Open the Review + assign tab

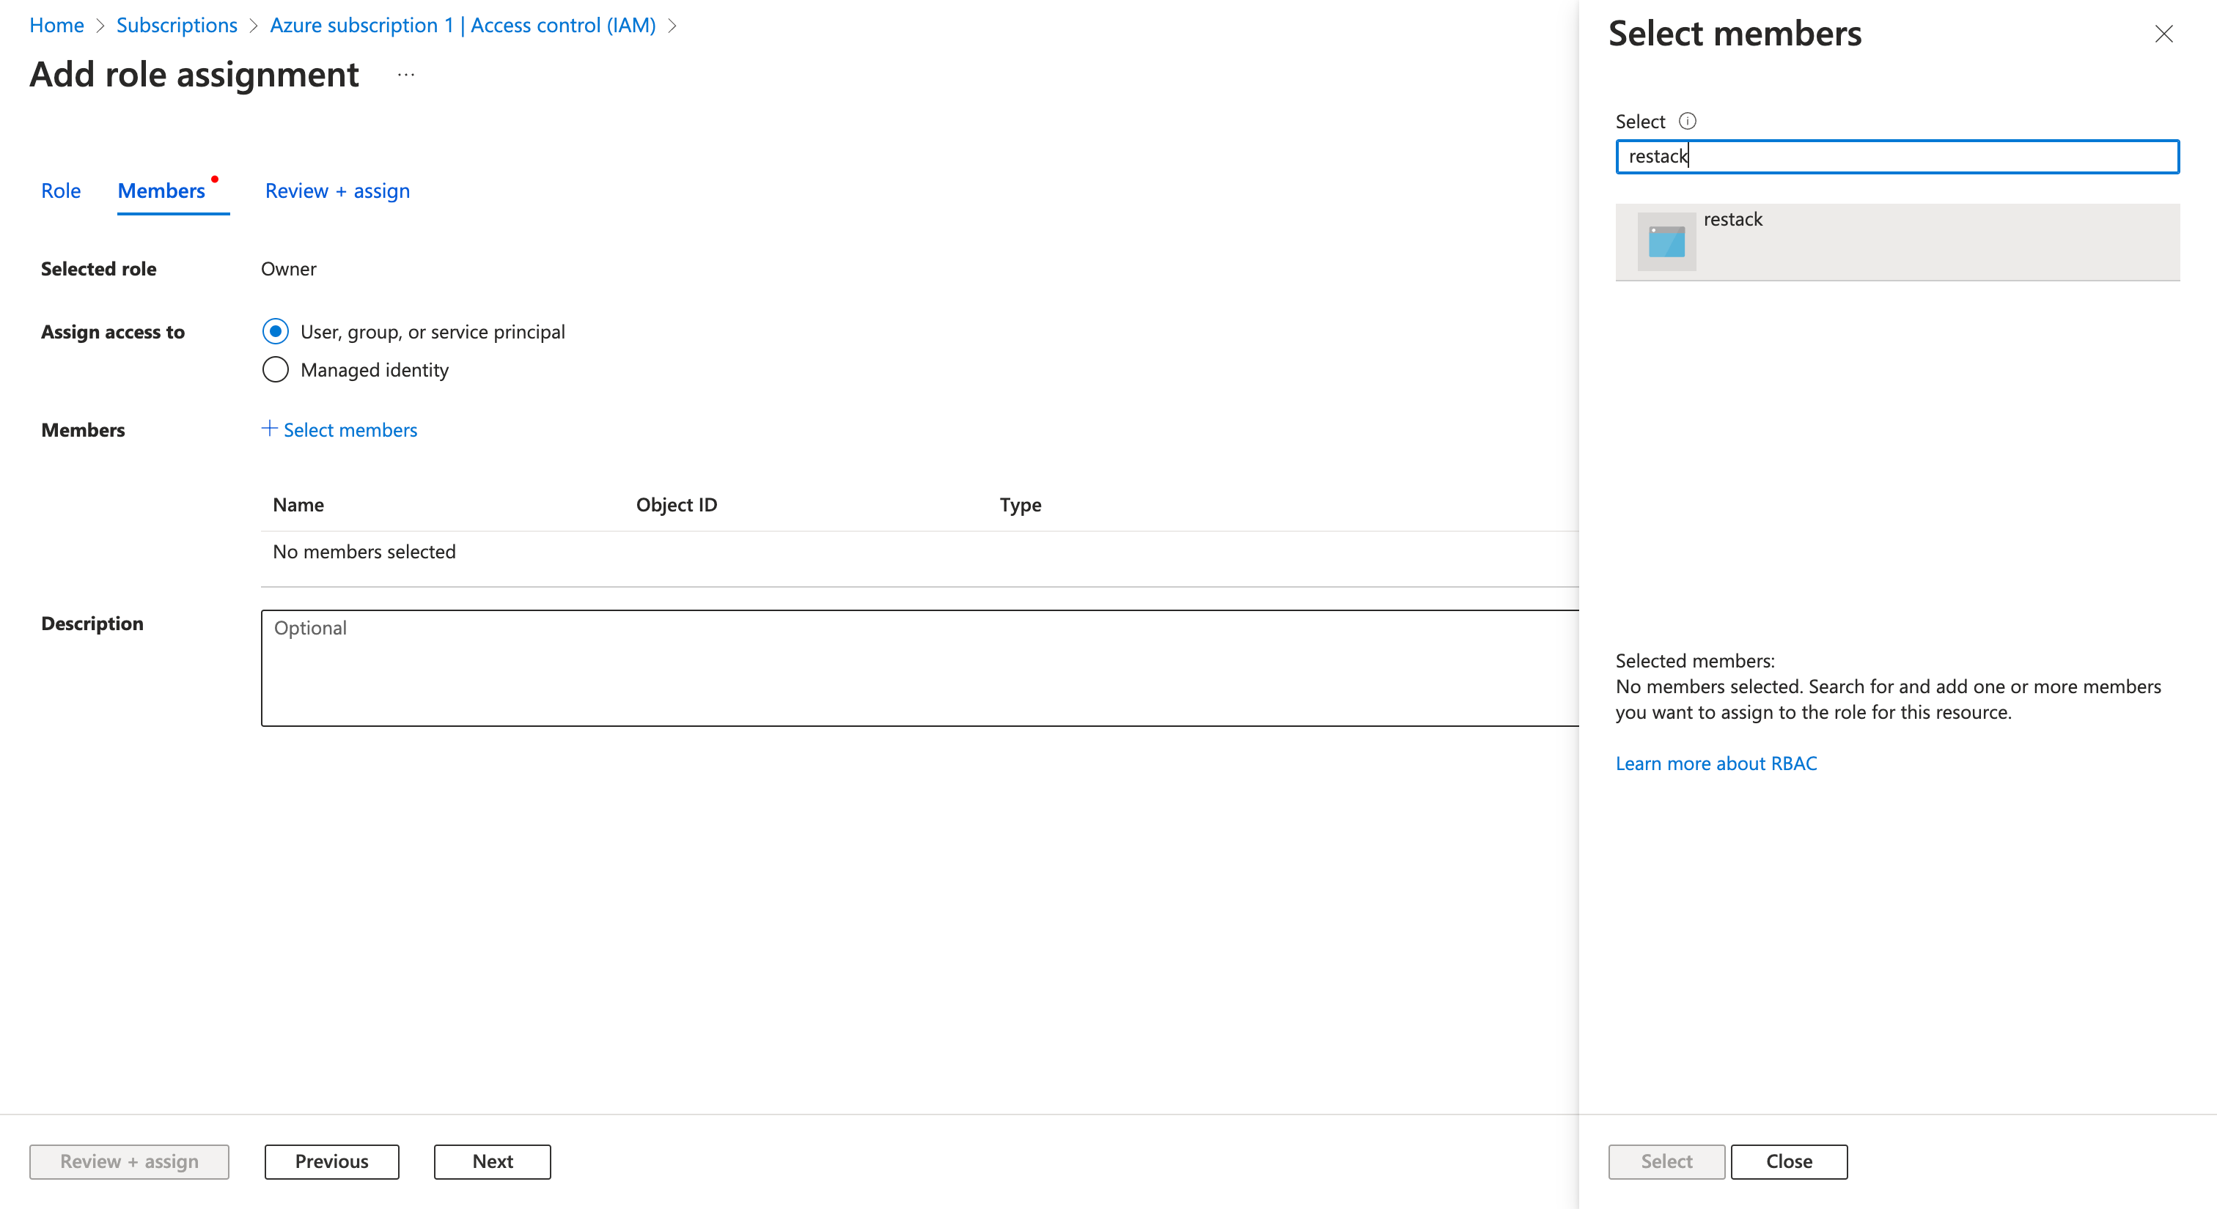[337, 190]
